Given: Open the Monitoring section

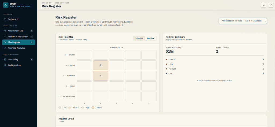Looking at the screenshot, I should (x=19, y=59).
